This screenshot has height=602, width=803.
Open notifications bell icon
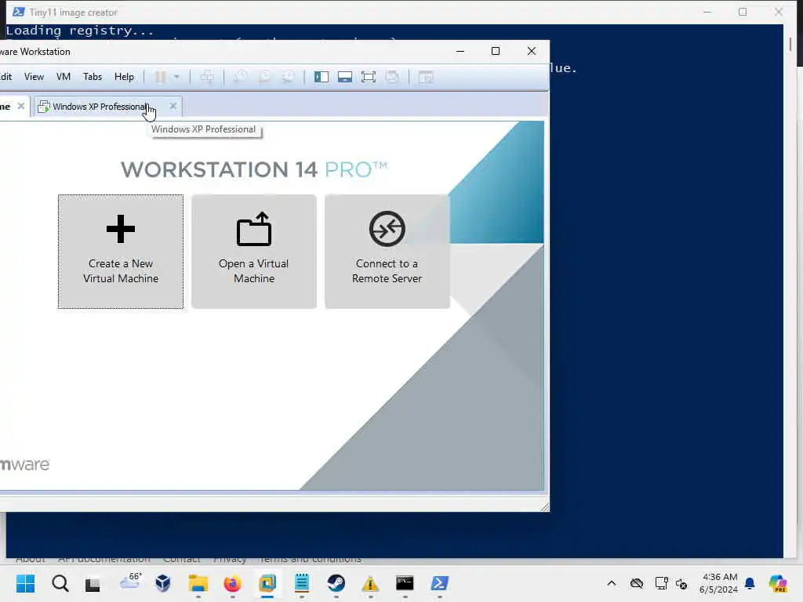tap(750, 583)
